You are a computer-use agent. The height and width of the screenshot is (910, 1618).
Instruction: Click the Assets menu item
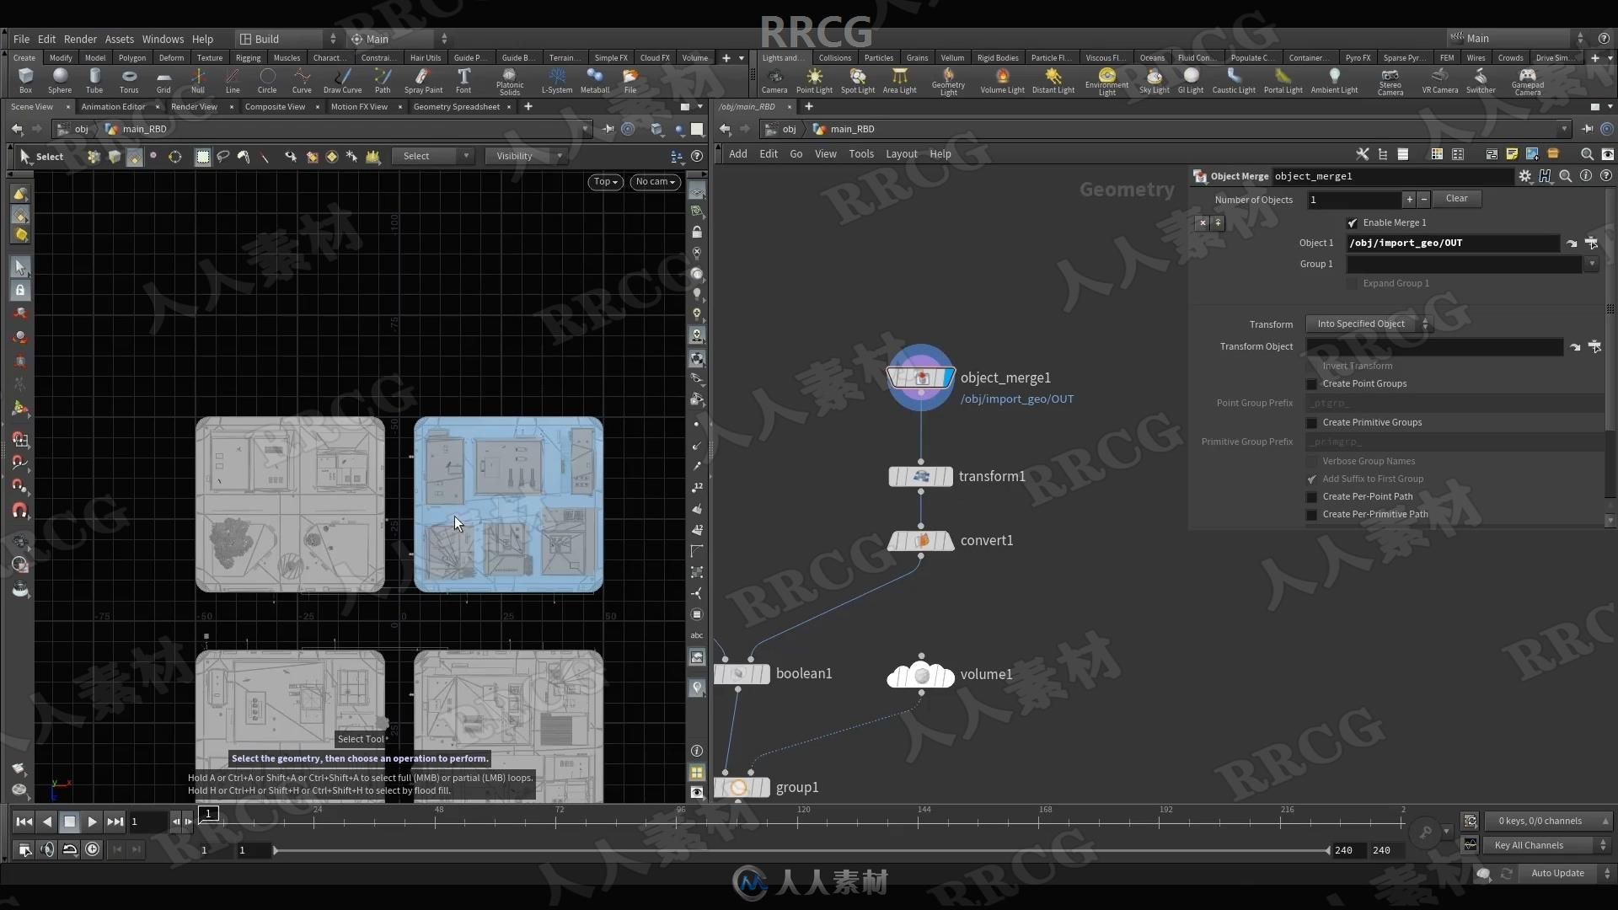click(x=119, y=39)
